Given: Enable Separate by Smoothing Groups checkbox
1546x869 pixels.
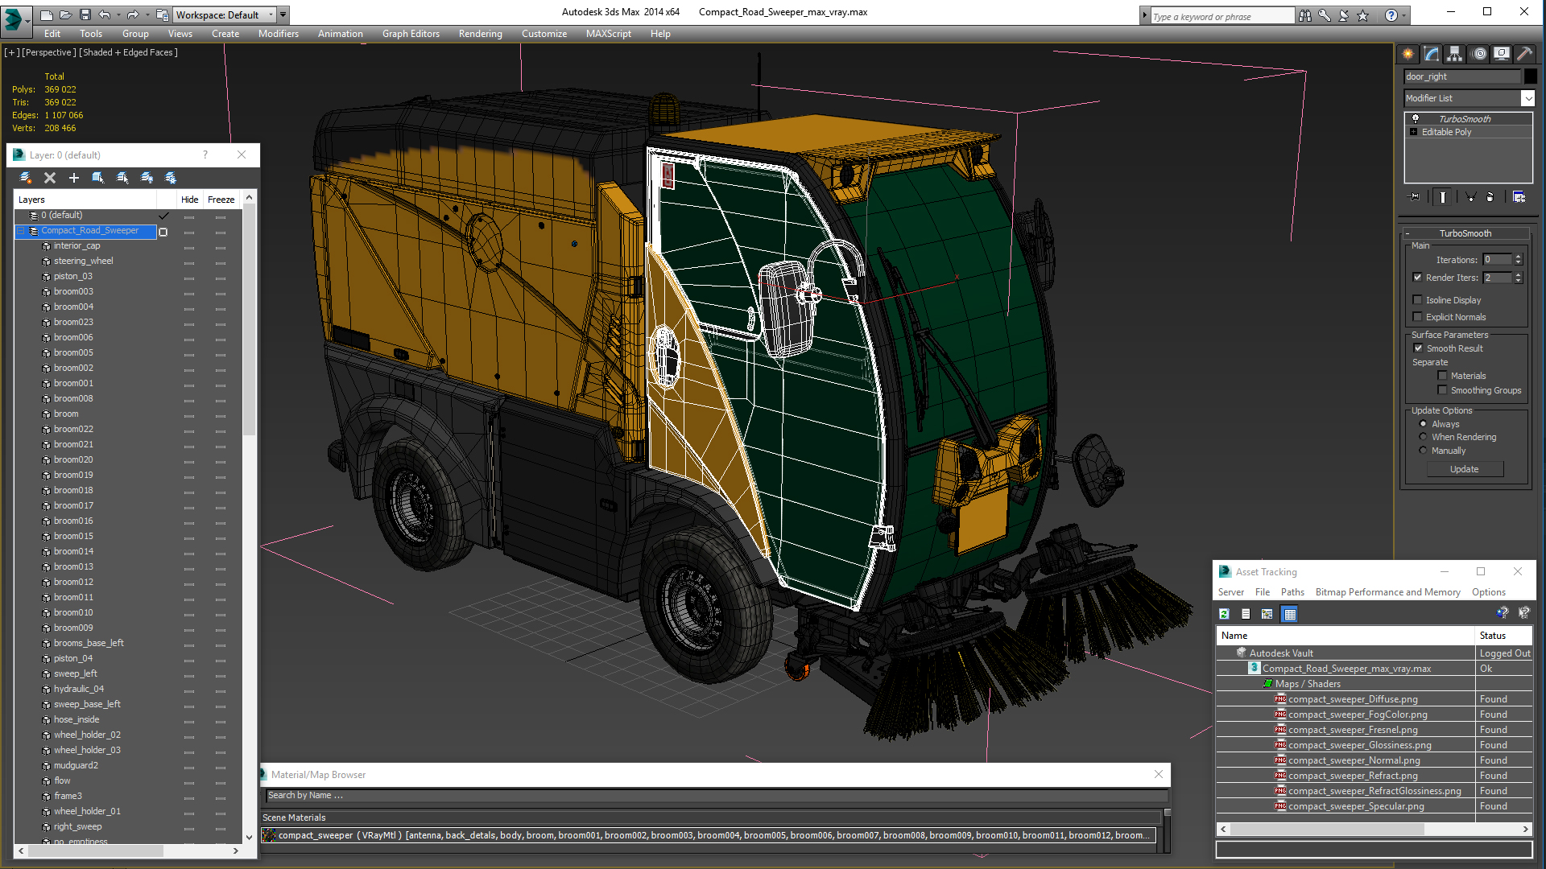Looking at the screenshot, I should pos(1443,390).
